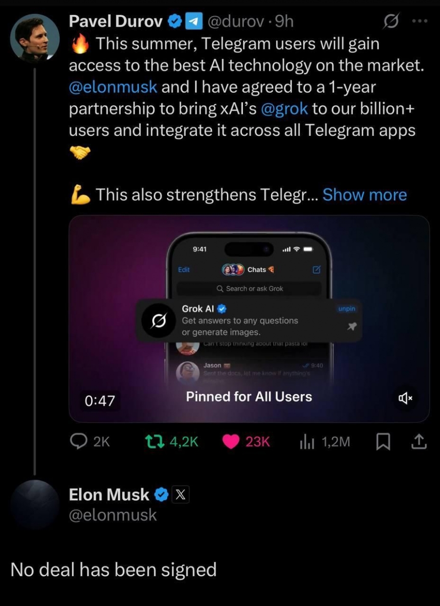Bookmark Pavel Durov's post
The height and width of the screenshot is (606, 440).
point(382,442)
